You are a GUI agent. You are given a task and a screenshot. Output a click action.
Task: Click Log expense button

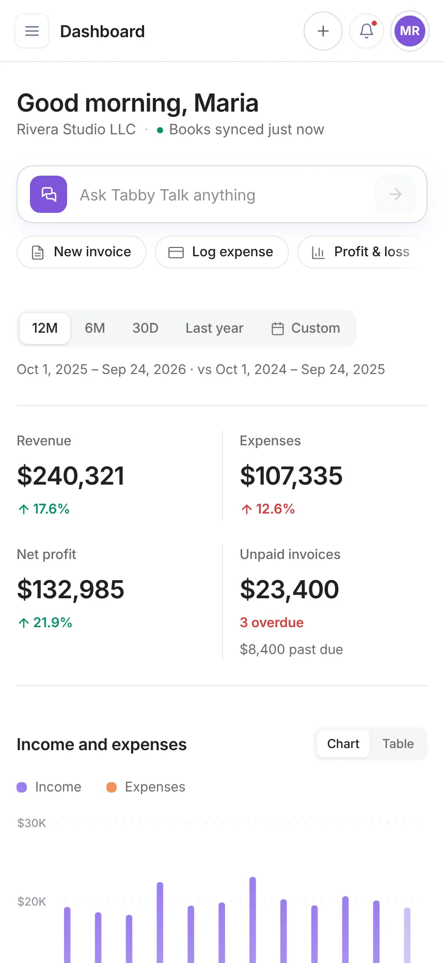pyautogui.click(x=222, y=252)
